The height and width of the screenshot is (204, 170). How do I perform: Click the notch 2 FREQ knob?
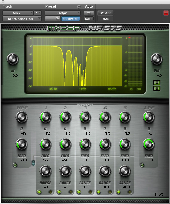[65, 144]
